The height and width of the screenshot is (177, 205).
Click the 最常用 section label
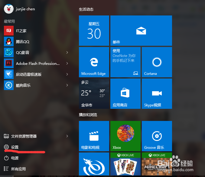coord(9,21)
